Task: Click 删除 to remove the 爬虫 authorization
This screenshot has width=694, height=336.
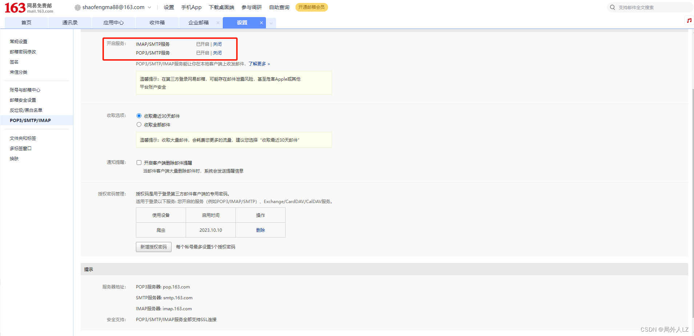Action: 261,230
